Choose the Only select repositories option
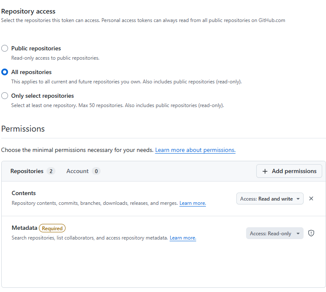326x292 pixels. point(5,96)
